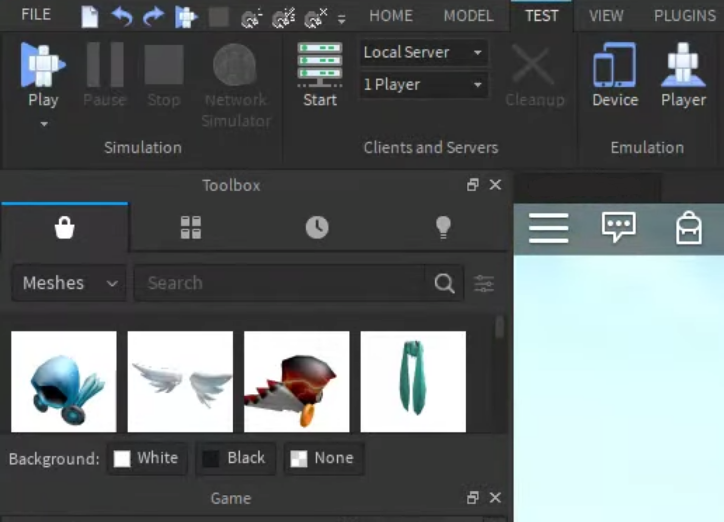Close the Game panel
Viewport: 724px width, 522px height.
point(495,497)
